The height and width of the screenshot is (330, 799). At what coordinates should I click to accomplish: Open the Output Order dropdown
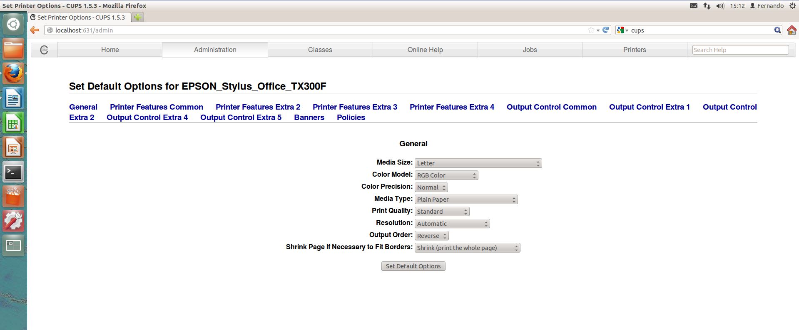coord(431,236)
